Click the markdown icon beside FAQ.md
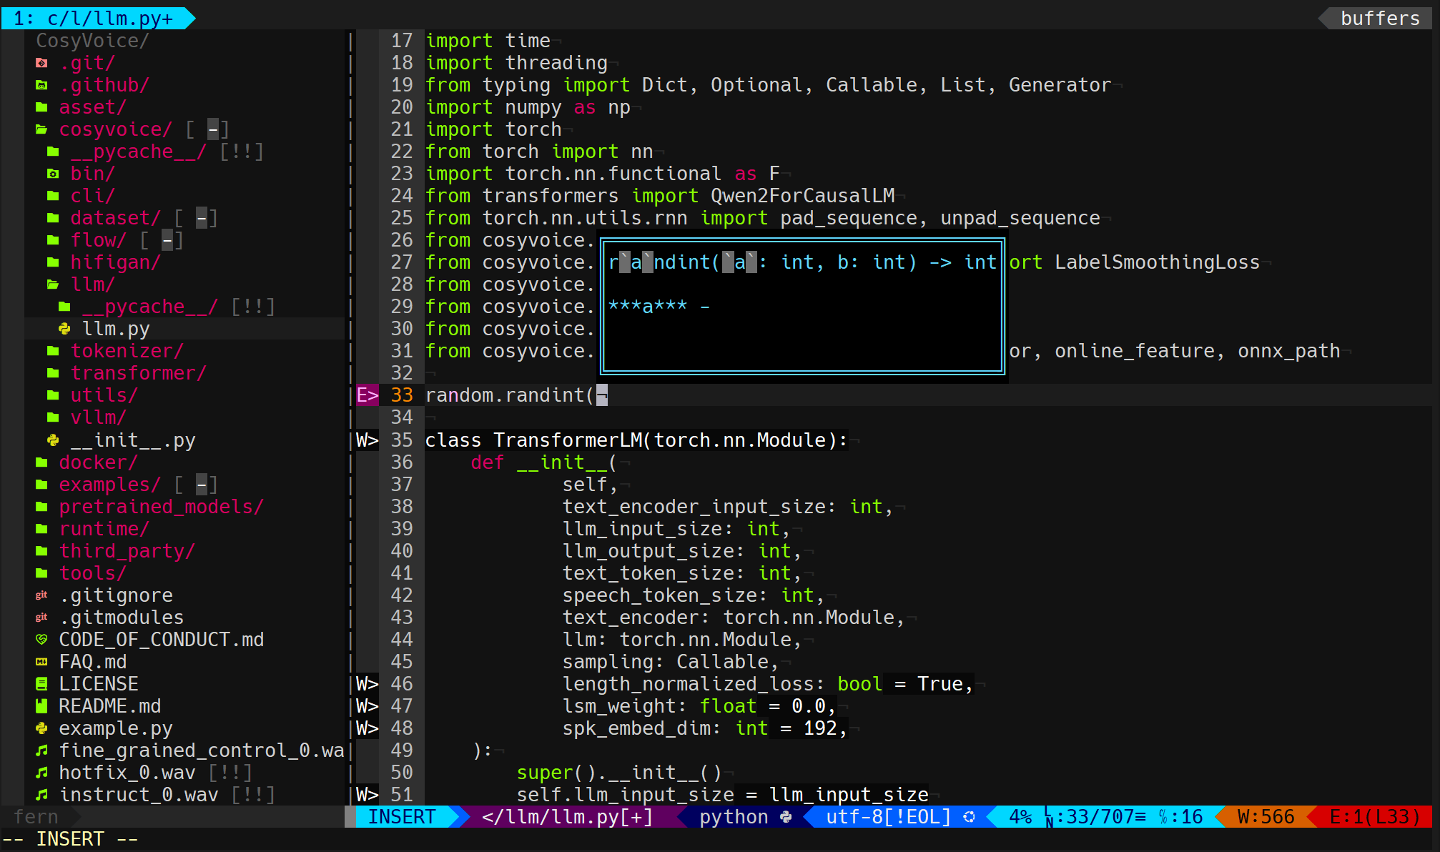The height and width of the screenshot is (852, 1440). [41, 661]
